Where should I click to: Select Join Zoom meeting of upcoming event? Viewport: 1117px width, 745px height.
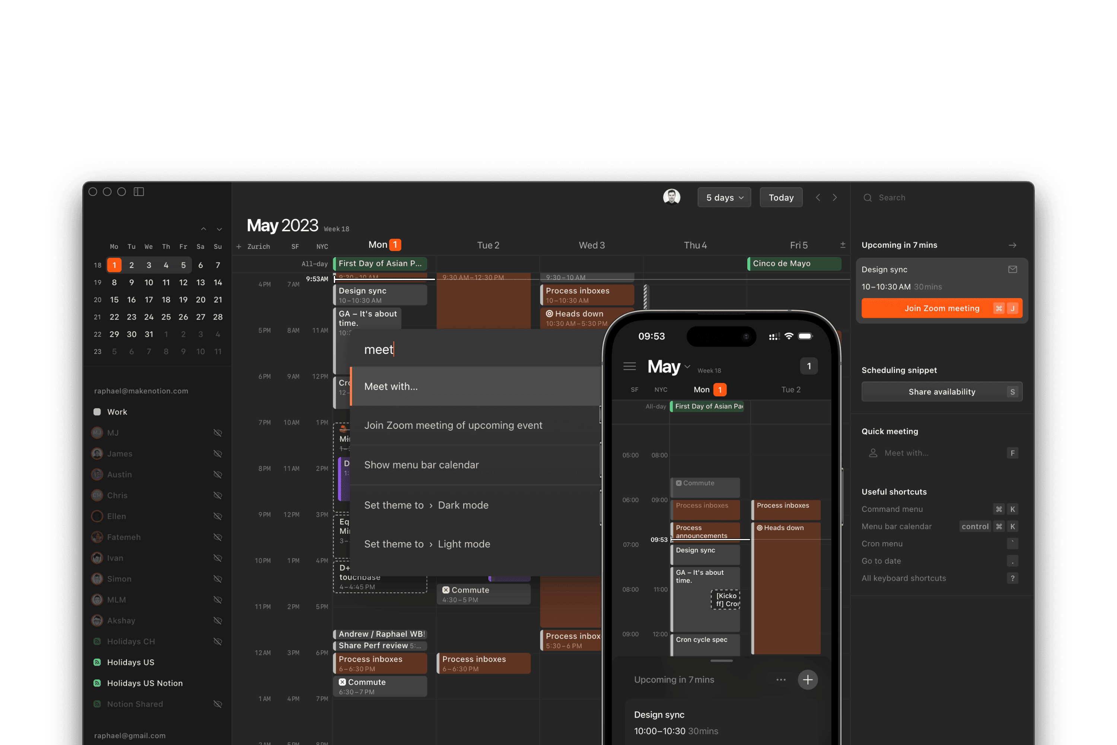pos(453,425)
